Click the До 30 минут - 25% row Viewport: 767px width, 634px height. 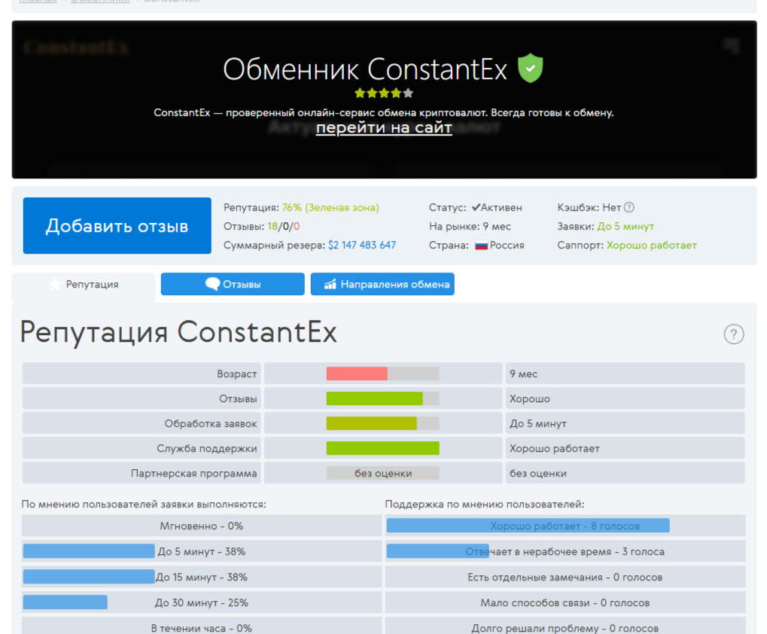[x=202, y=602]
